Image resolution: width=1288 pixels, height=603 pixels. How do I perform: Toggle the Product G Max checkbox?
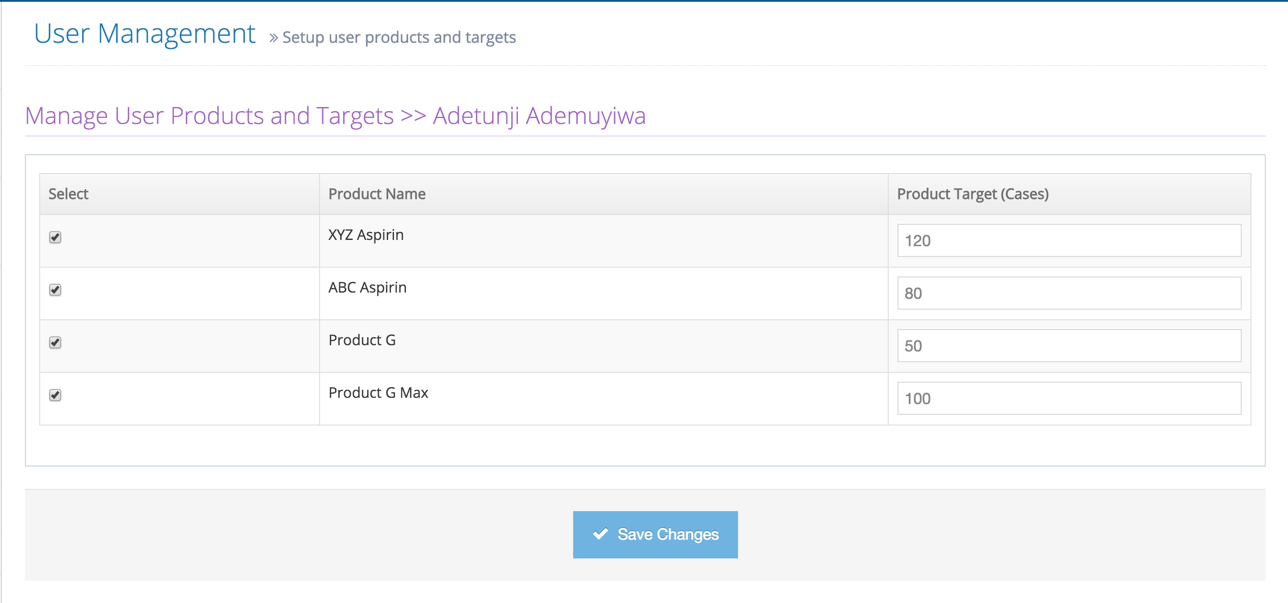click(x=55, y=395)
